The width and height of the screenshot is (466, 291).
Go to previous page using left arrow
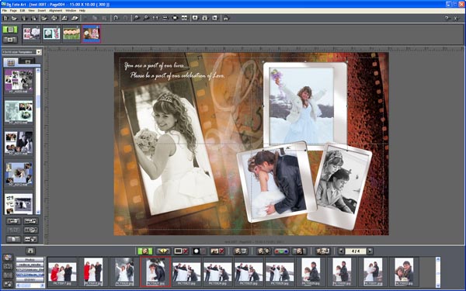(341, 251)
